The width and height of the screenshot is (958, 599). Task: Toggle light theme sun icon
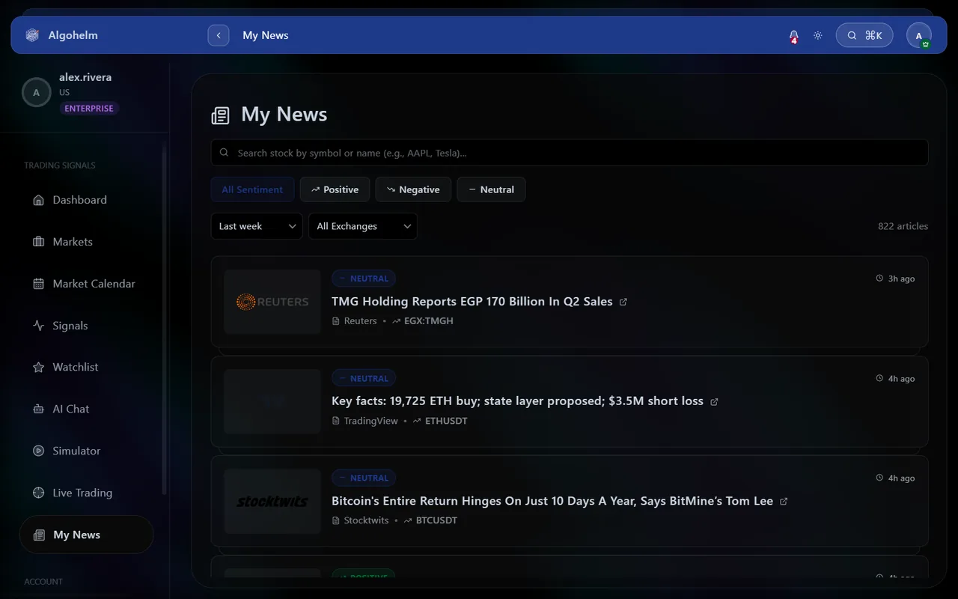coord(818,35)
